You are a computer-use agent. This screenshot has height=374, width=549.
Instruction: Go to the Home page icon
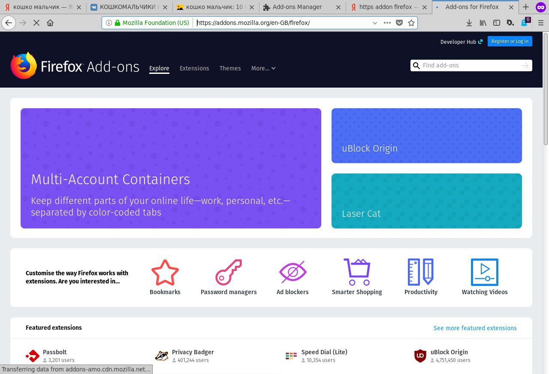[x=50, y=23]
